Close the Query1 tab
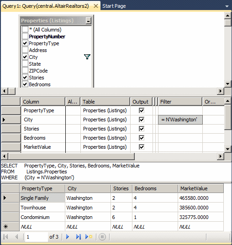The width and height of the screenshot is (232, 245). click(x=96, y=6)
